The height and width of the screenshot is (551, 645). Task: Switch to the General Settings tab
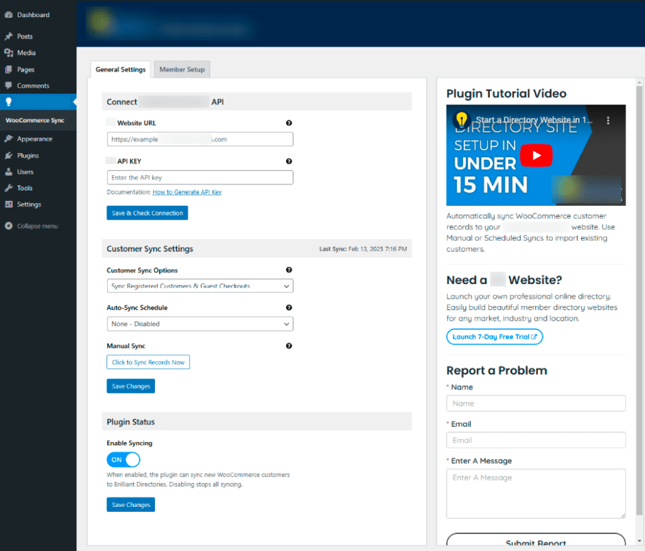click(x=120, y=69)
